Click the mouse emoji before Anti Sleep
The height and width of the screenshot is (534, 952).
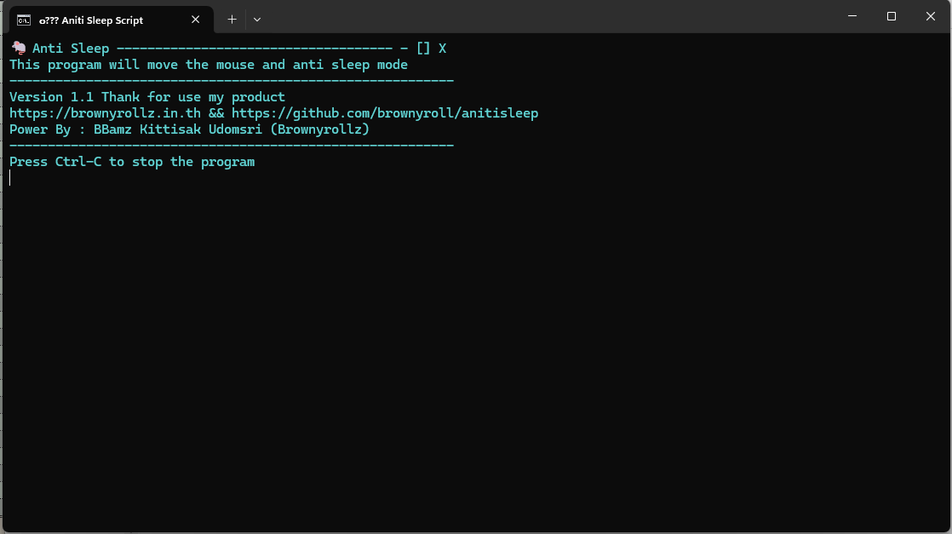17,49
